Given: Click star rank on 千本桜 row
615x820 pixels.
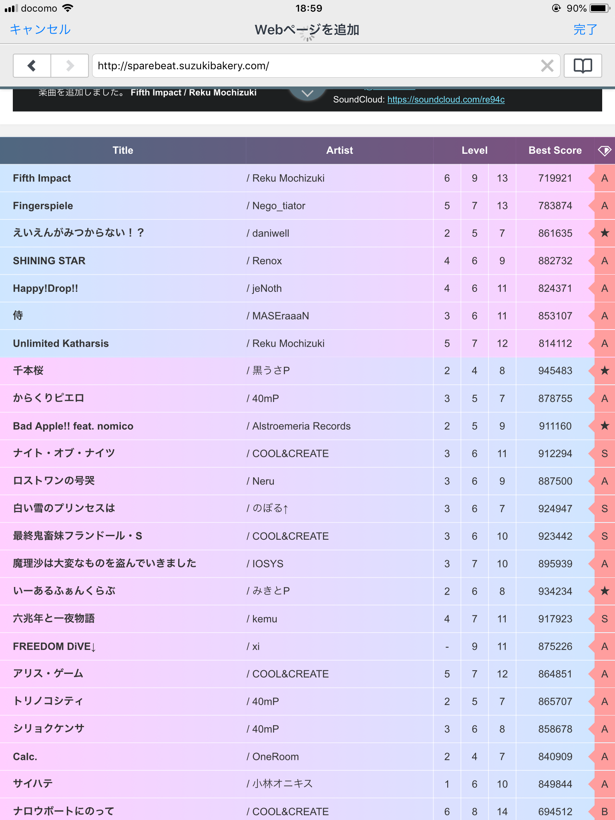Looking at the screenshot, I should (x=605, y=371).
